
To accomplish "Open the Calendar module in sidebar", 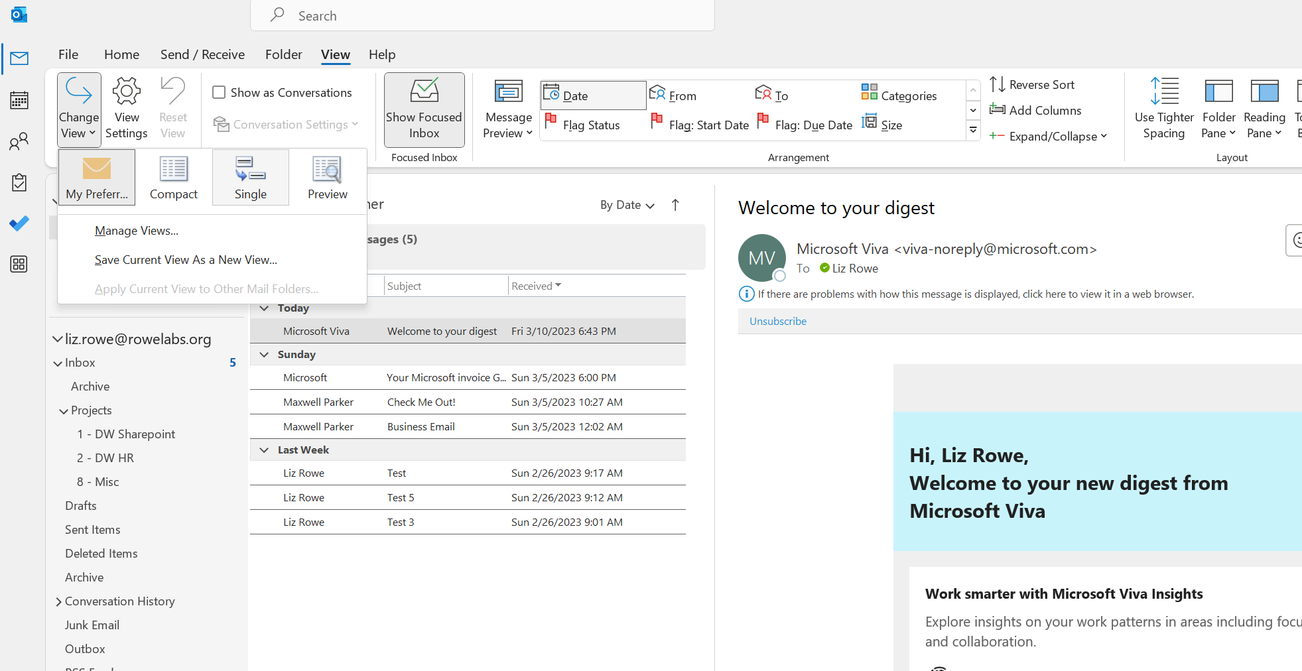I will (x=19, y=100).
